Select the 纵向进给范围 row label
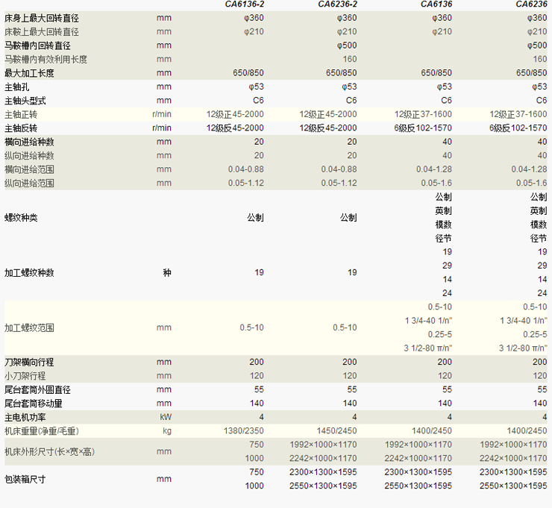 click(x=29, y=183)
